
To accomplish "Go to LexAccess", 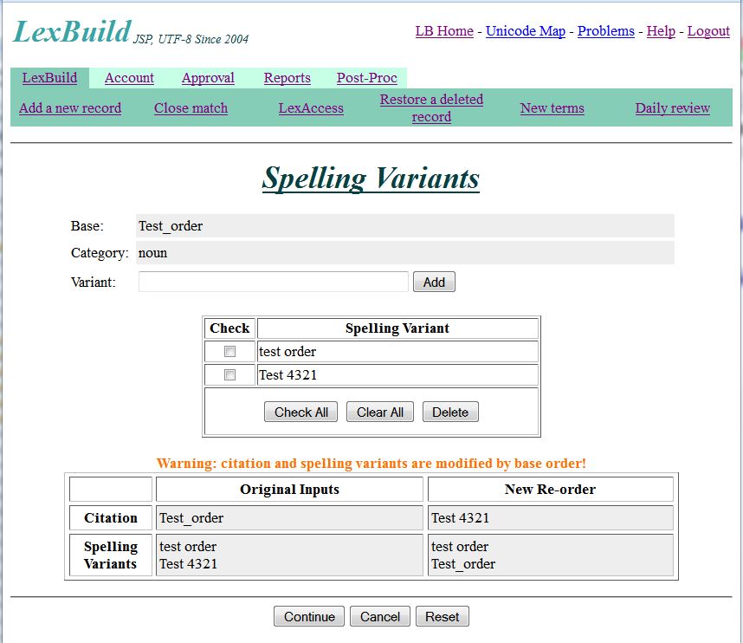I will click(x=311, y=107).
